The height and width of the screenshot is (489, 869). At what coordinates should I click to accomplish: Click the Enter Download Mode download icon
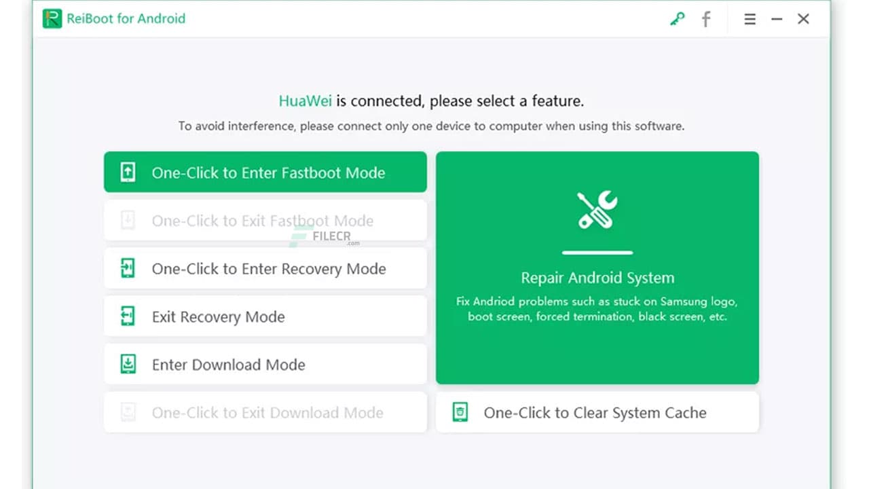(x=128, y=364)
